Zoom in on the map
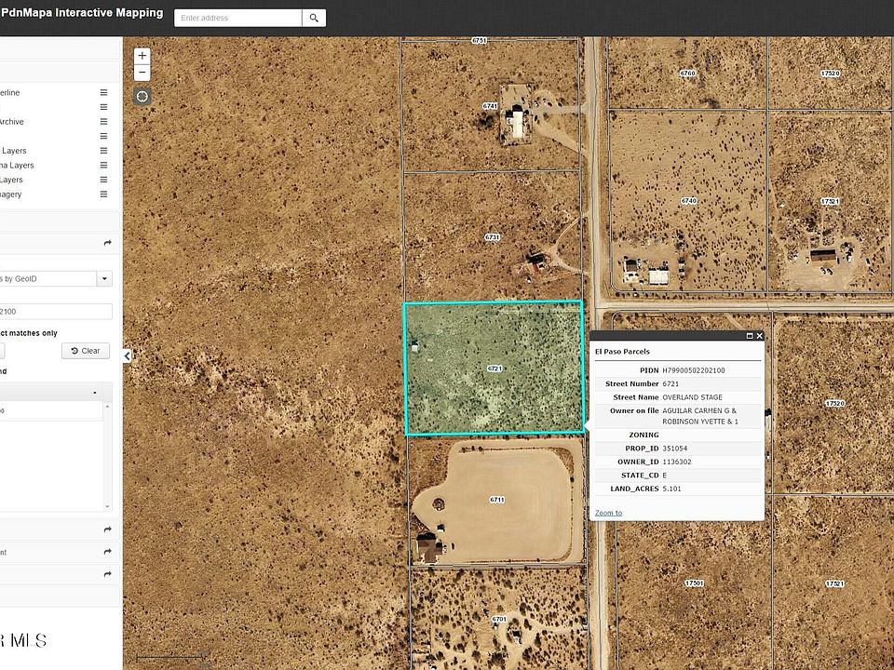 (x=142, y=56)
